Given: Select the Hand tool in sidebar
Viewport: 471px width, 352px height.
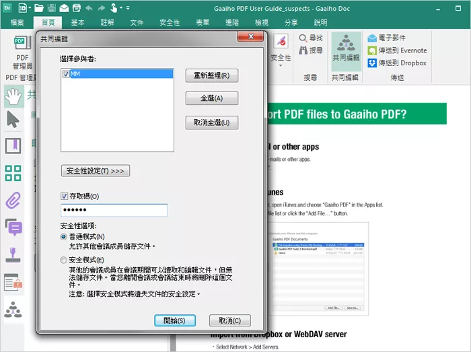Looking at the screenshot, I should (x=13, y=96).
